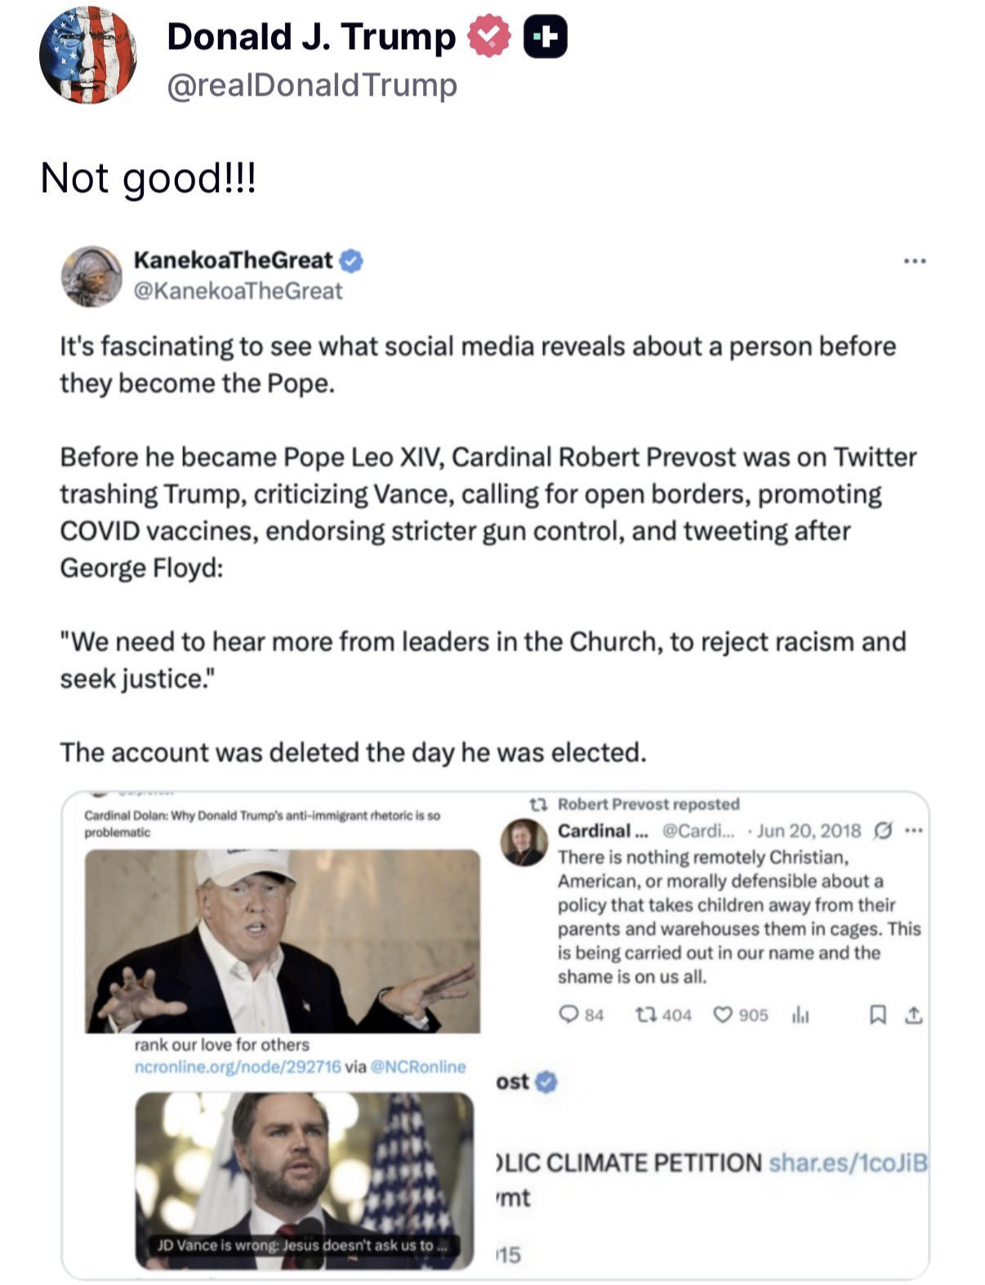The height and width of the screenshot is (1285, 985).
Task: Click the @realDonaldTrump handle
Action: pos(312,85)
